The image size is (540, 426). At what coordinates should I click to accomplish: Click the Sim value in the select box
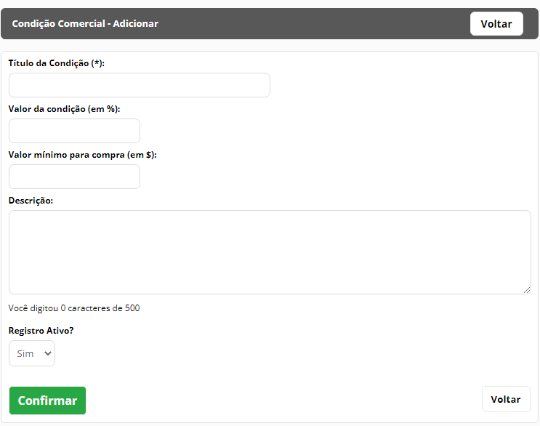pyautogui.click(x=25, y=354)
